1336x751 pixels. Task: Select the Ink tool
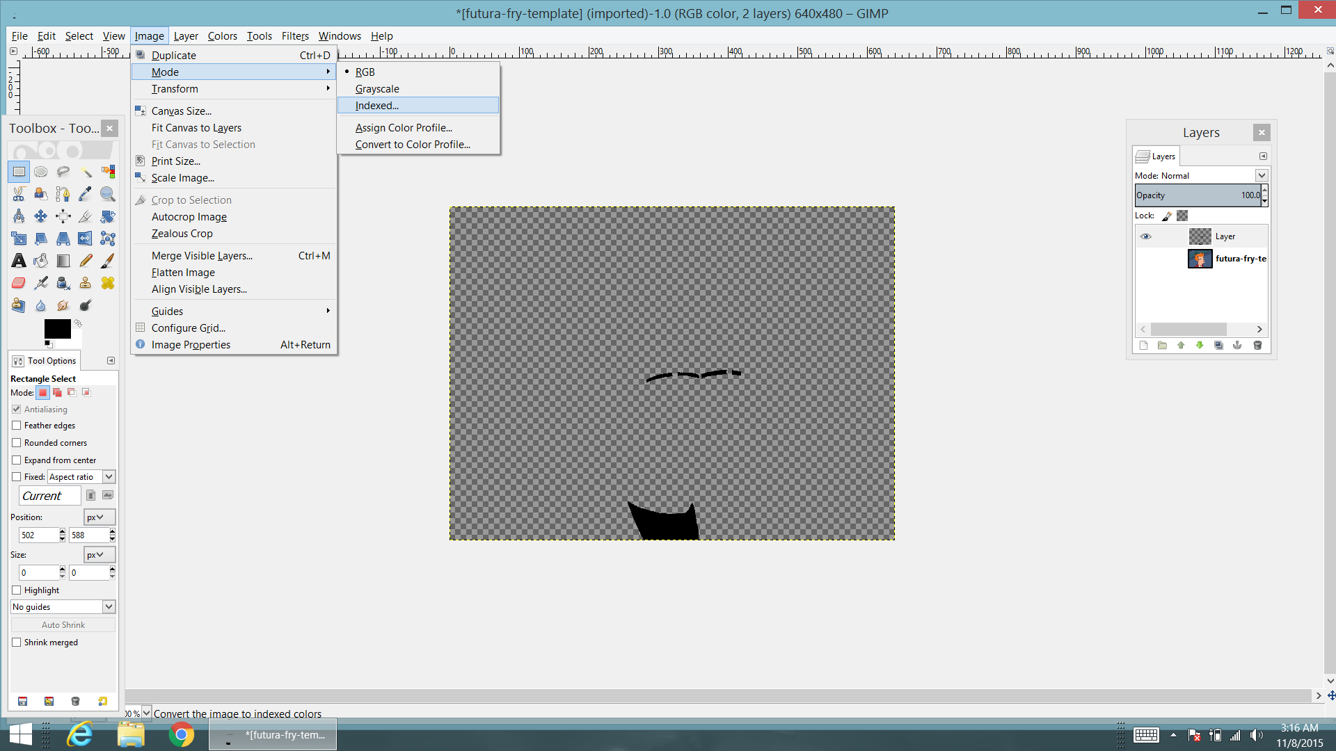click(63, 283)
